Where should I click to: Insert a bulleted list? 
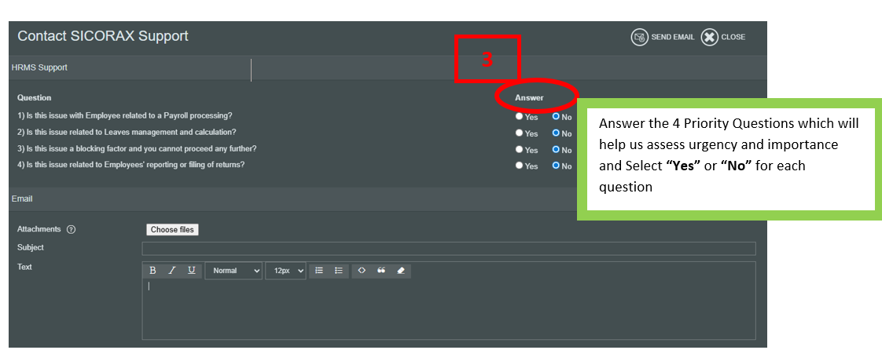click(339, 271)
